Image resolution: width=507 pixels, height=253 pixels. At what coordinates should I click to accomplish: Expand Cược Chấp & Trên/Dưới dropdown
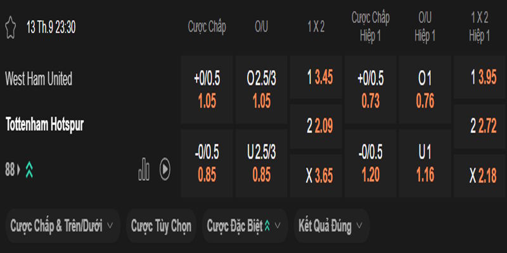click(x=62, y=226)
